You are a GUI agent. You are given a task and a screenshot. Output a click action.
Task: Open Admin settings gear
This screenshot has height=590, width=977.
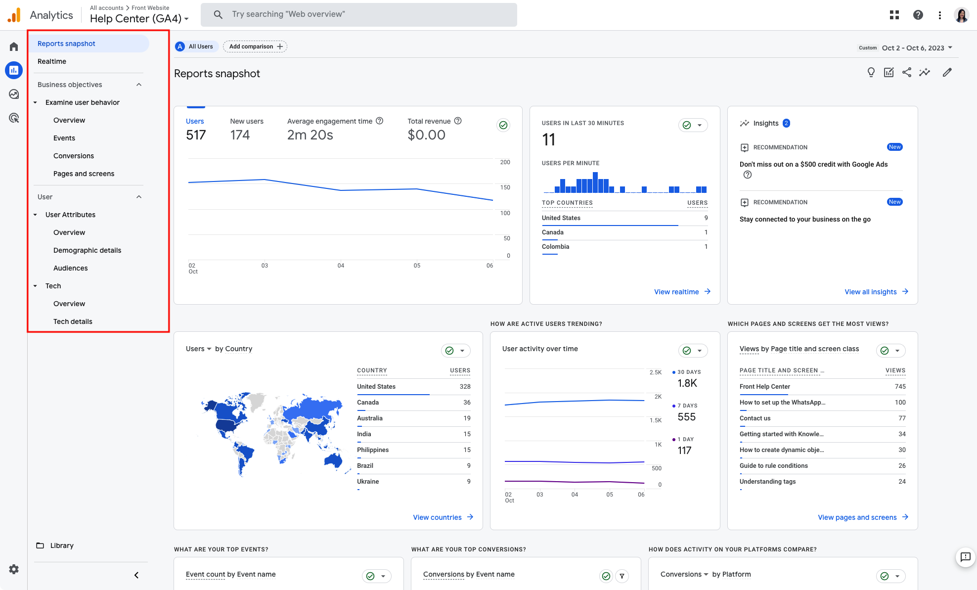click(14, 569)
